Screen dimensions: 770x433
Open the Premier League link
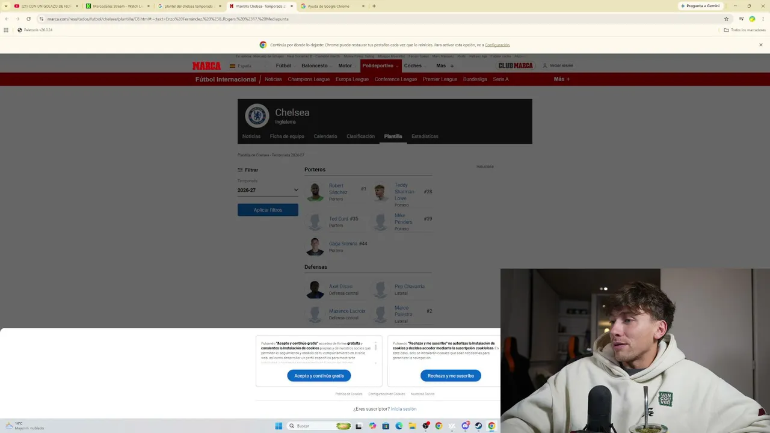(440, 79)
